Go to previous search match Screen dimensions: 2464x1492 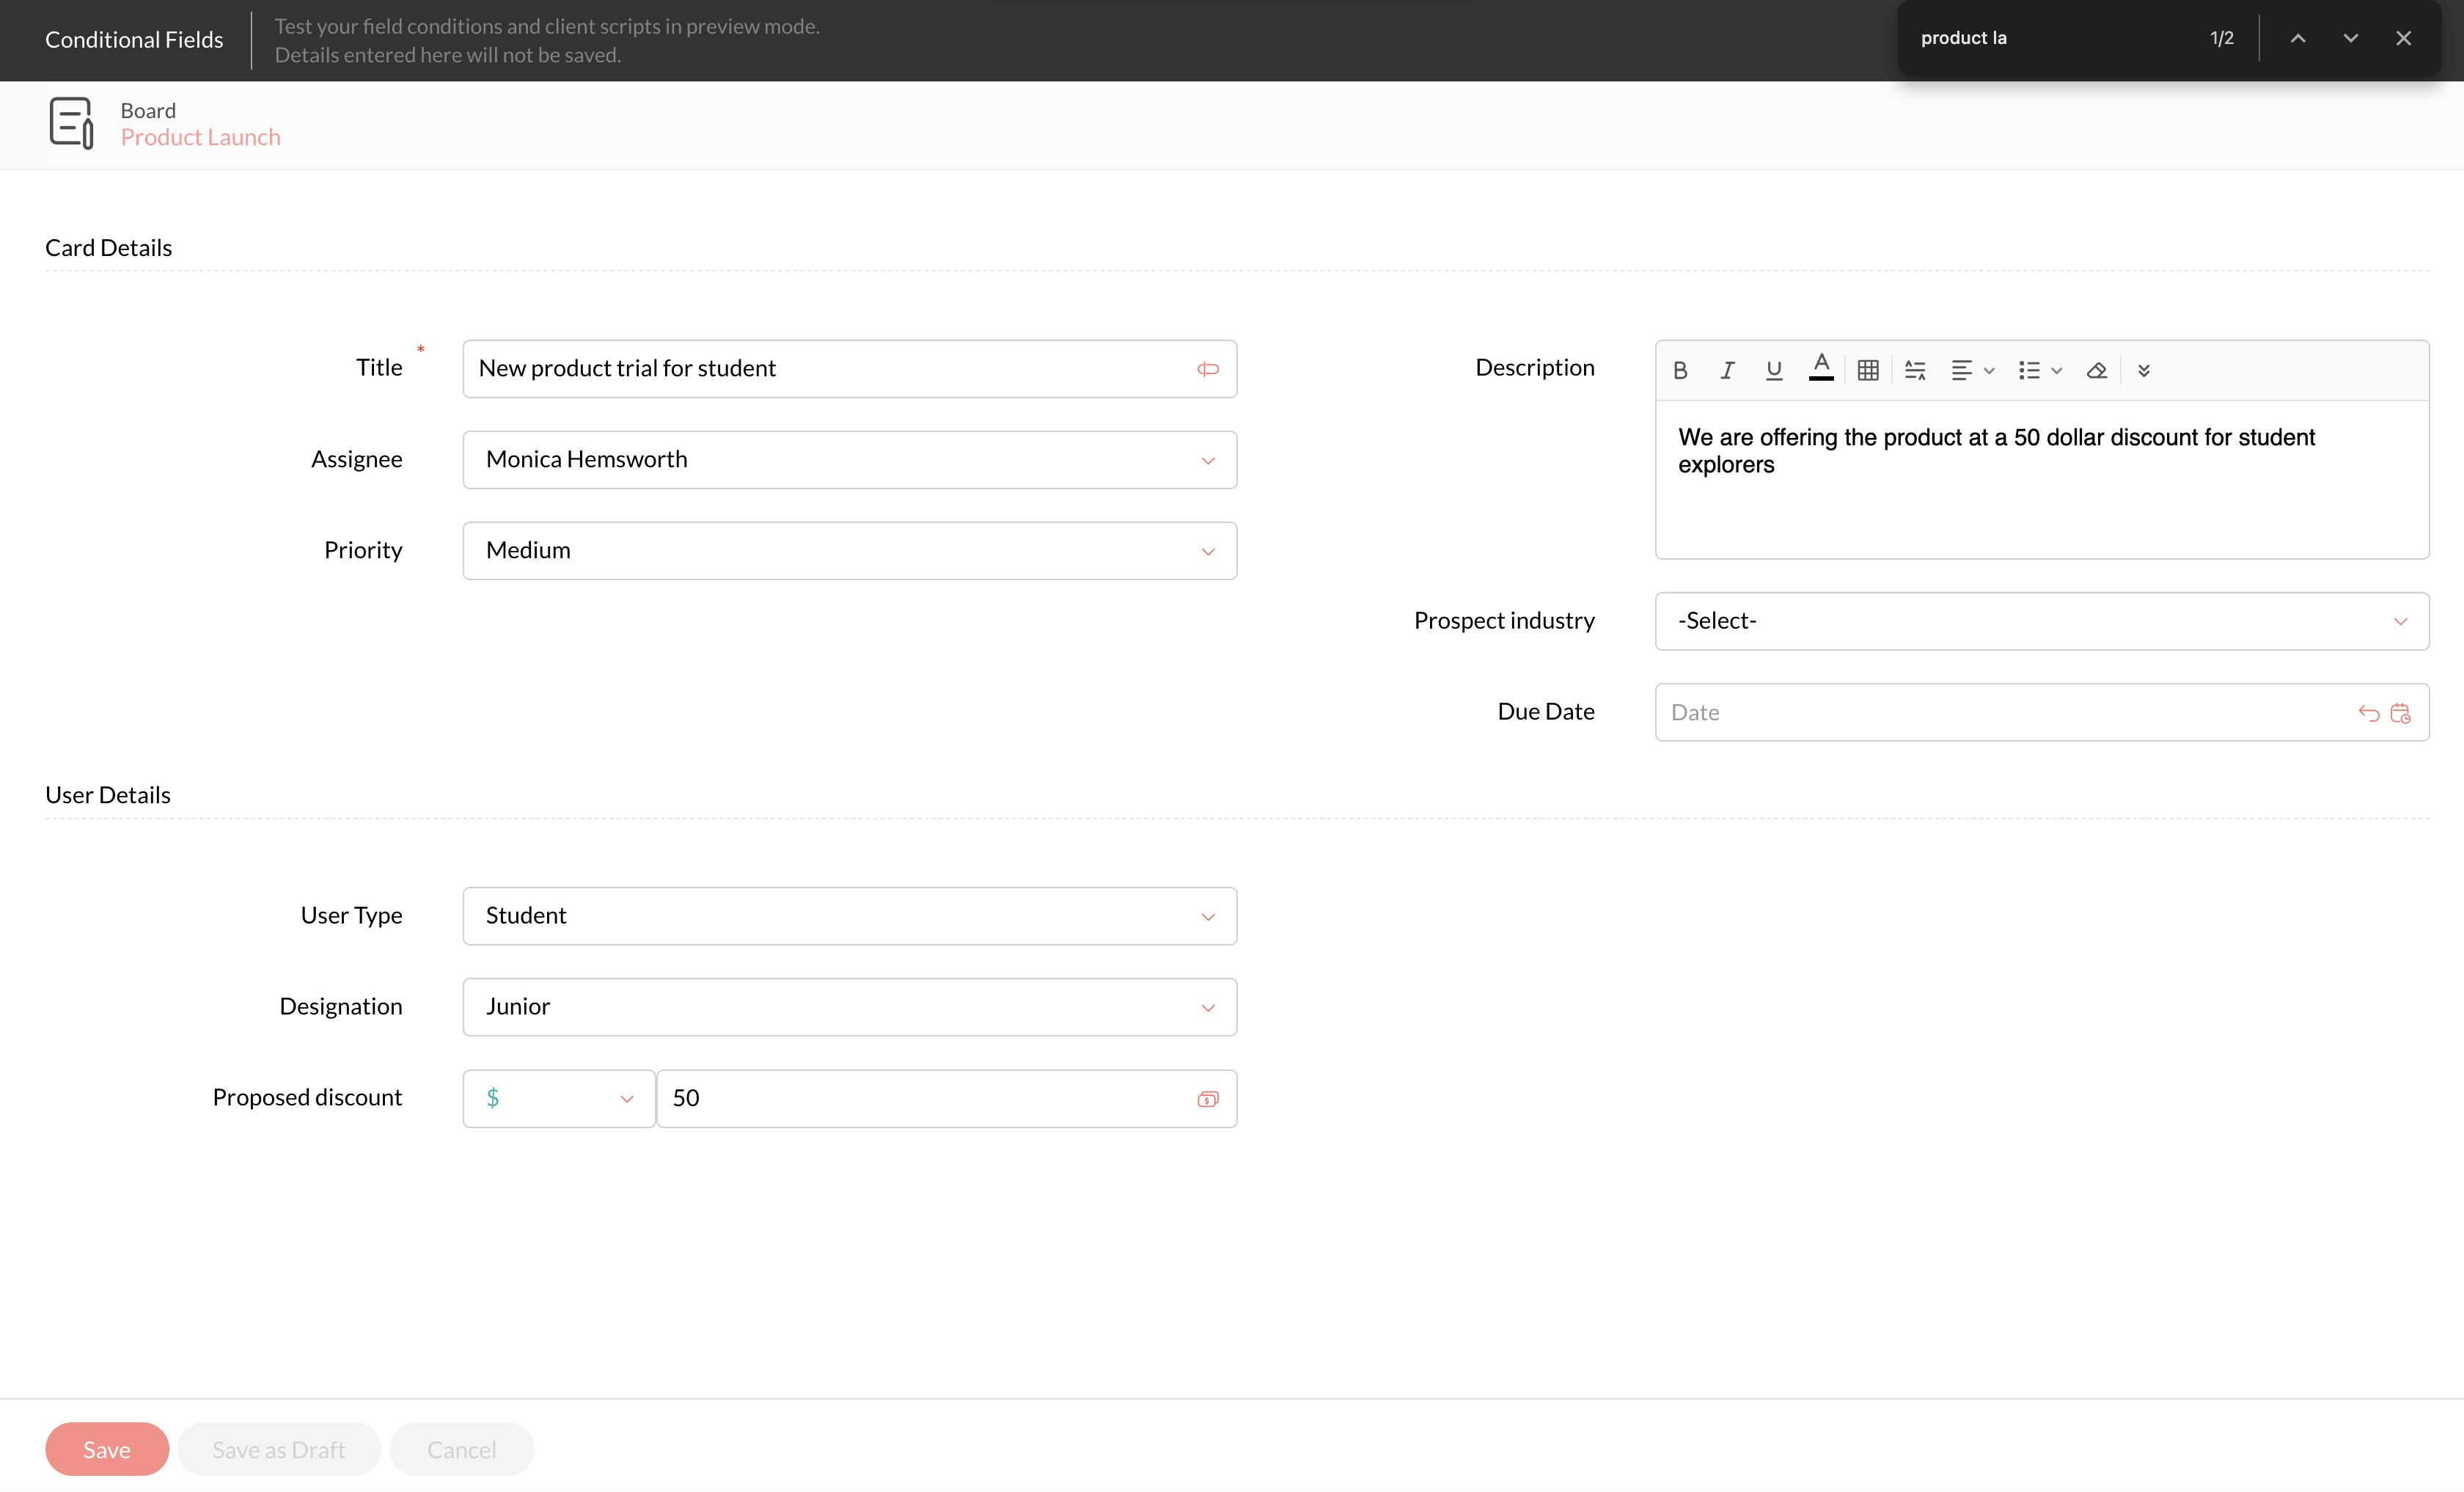click(2298, 39)
